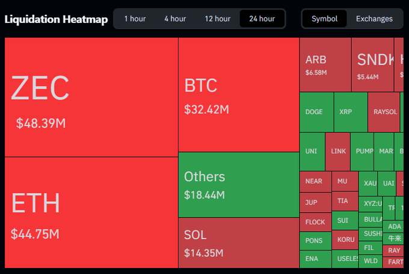Viewport: 409px width, 274px height.
Task: Click the Liquidation Heatmap heading
Action: (x=56, y=19)
